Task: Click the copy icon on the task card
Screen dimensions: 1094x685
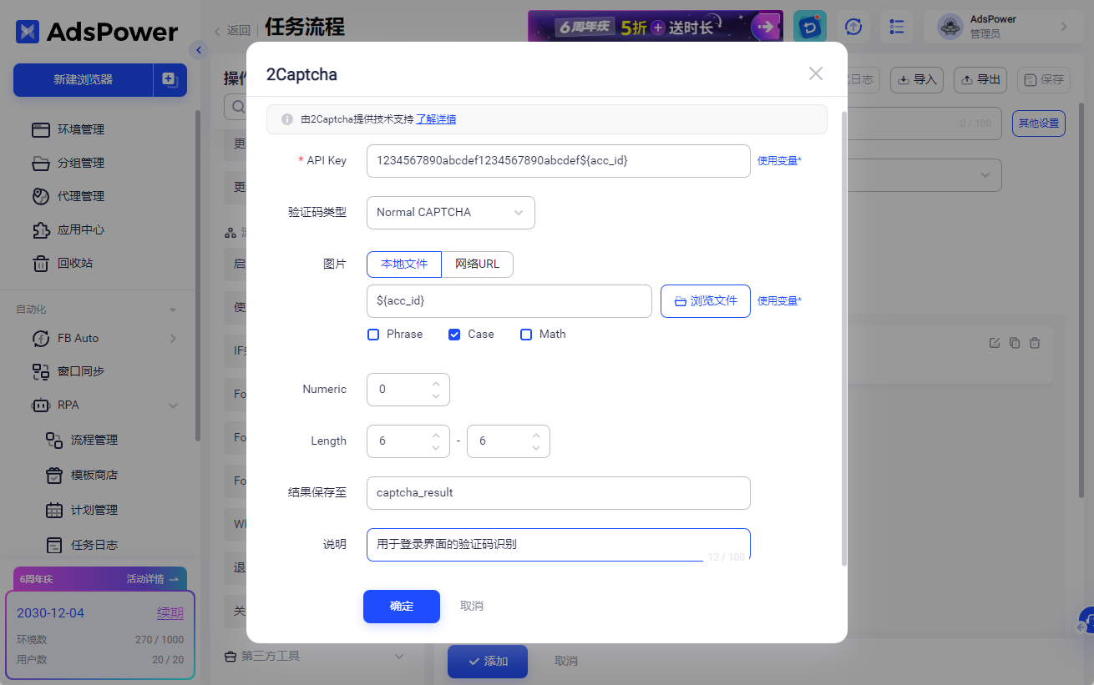Action: (1015, 343)
